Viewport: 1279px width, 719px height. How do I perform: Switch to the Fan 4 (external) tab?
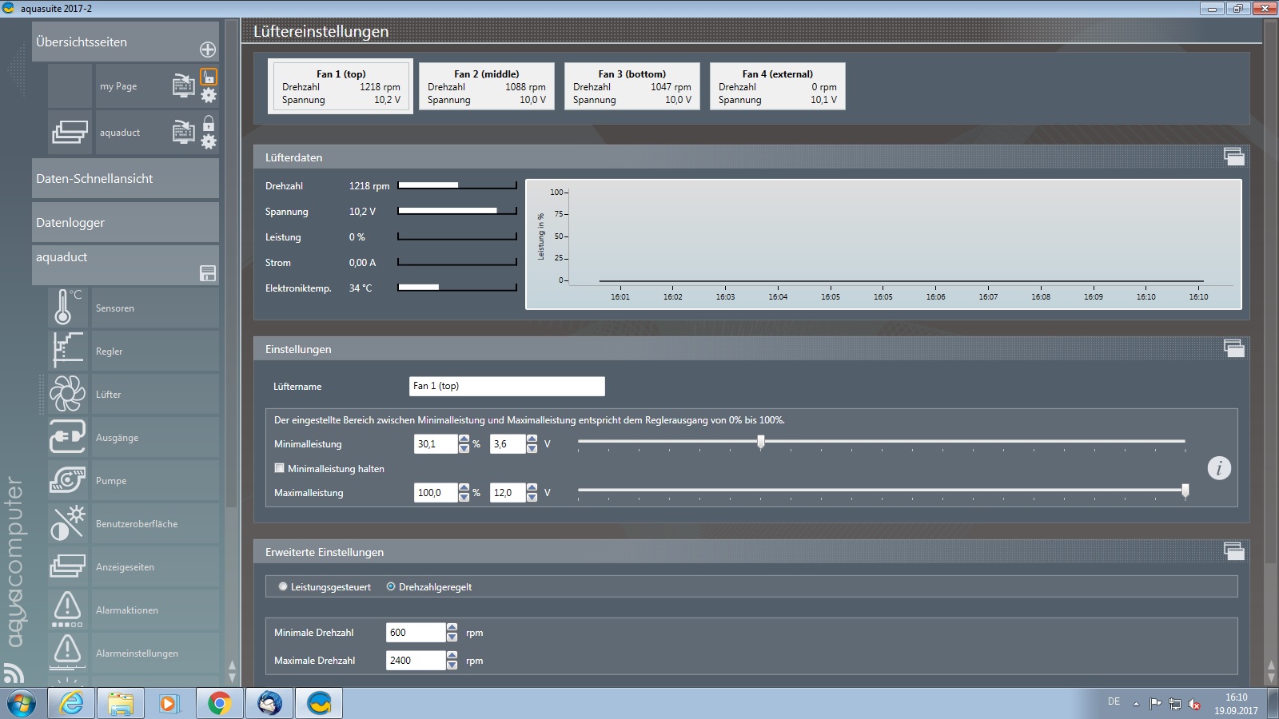pos(777,86)
